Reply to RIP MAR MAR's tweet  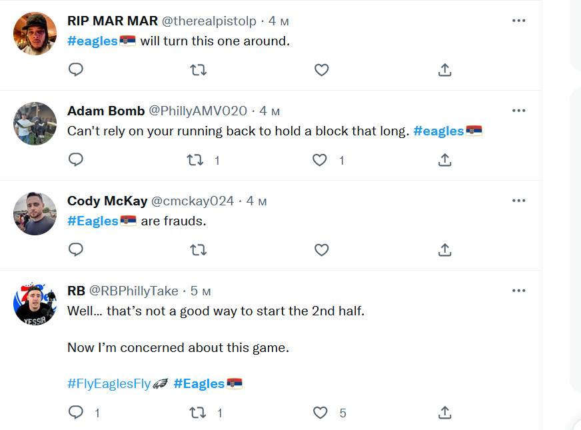click(x=76, y=69)
